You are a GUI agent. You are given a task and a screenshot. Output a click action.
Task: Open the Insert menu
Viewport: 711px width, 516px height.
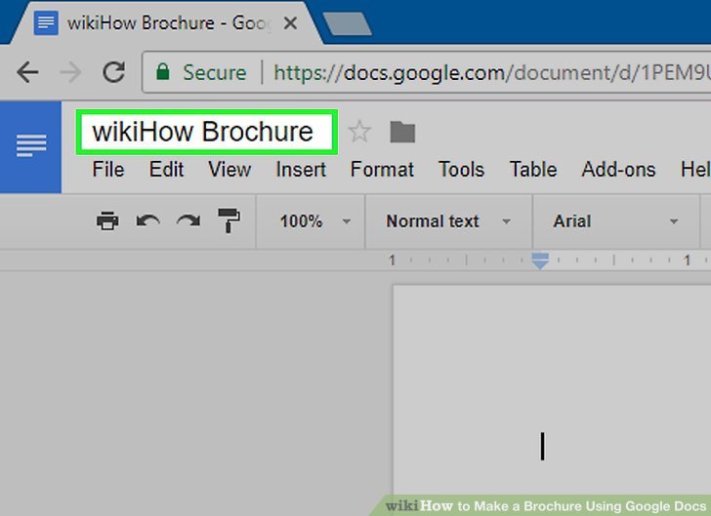[301, 170]
